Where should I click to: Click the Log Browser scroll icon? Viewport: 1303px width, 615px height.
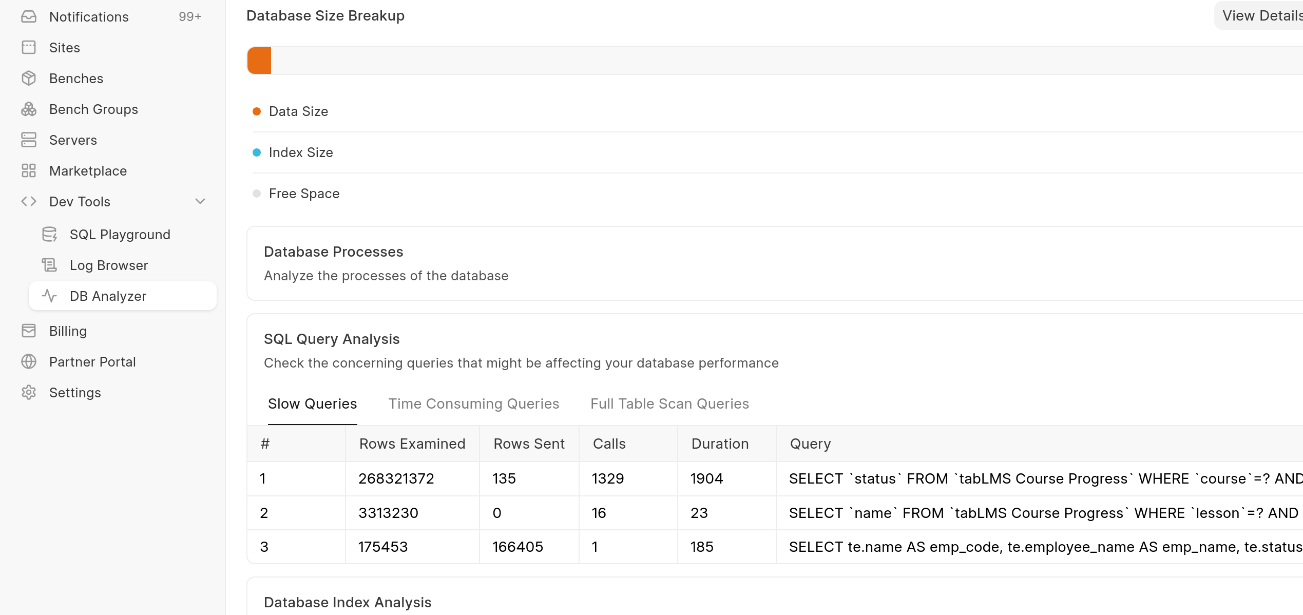tap(49, 265)
